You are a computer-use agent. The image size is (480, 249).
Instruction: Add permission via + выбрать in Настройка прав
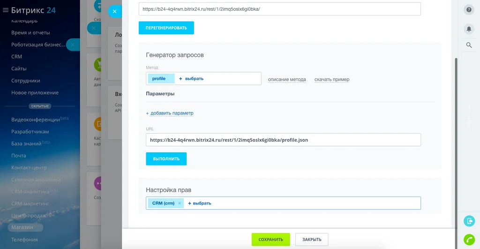(199, 204)
